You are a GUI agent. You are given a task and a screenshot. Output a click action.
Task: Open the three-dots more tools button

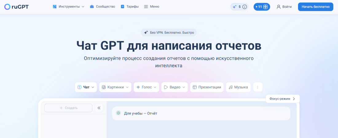(257, 87)
